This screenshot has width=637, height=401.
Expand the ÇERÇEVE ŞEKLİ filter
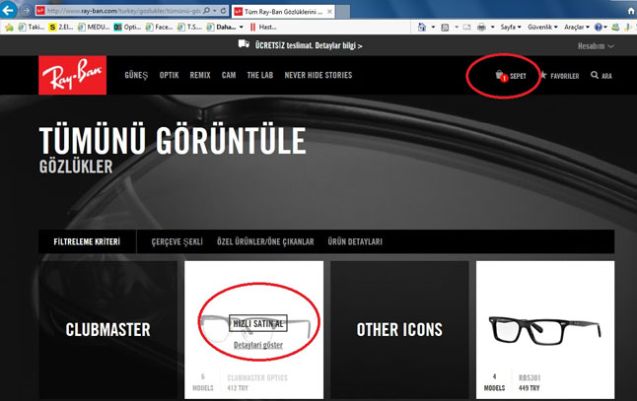tap(177, 241)
